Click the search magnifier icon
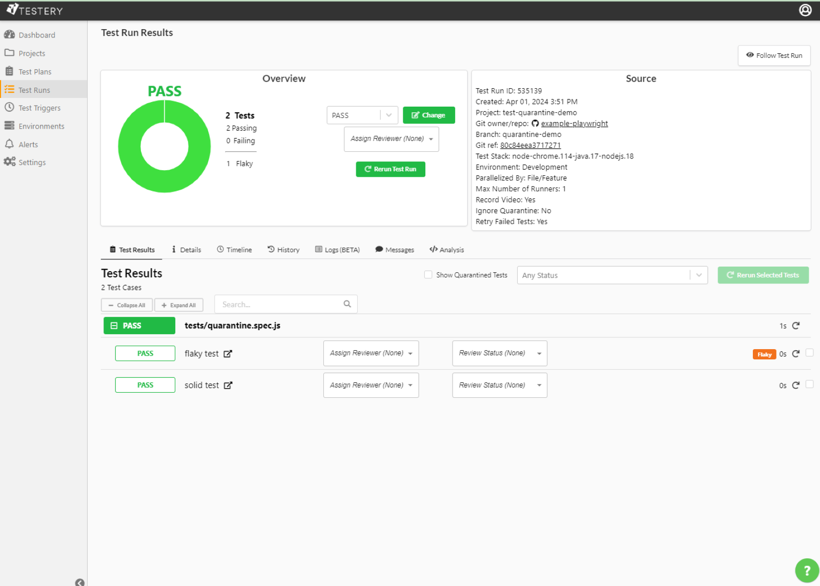This screenshot has width=820, height=586. (x=347, y=304)
